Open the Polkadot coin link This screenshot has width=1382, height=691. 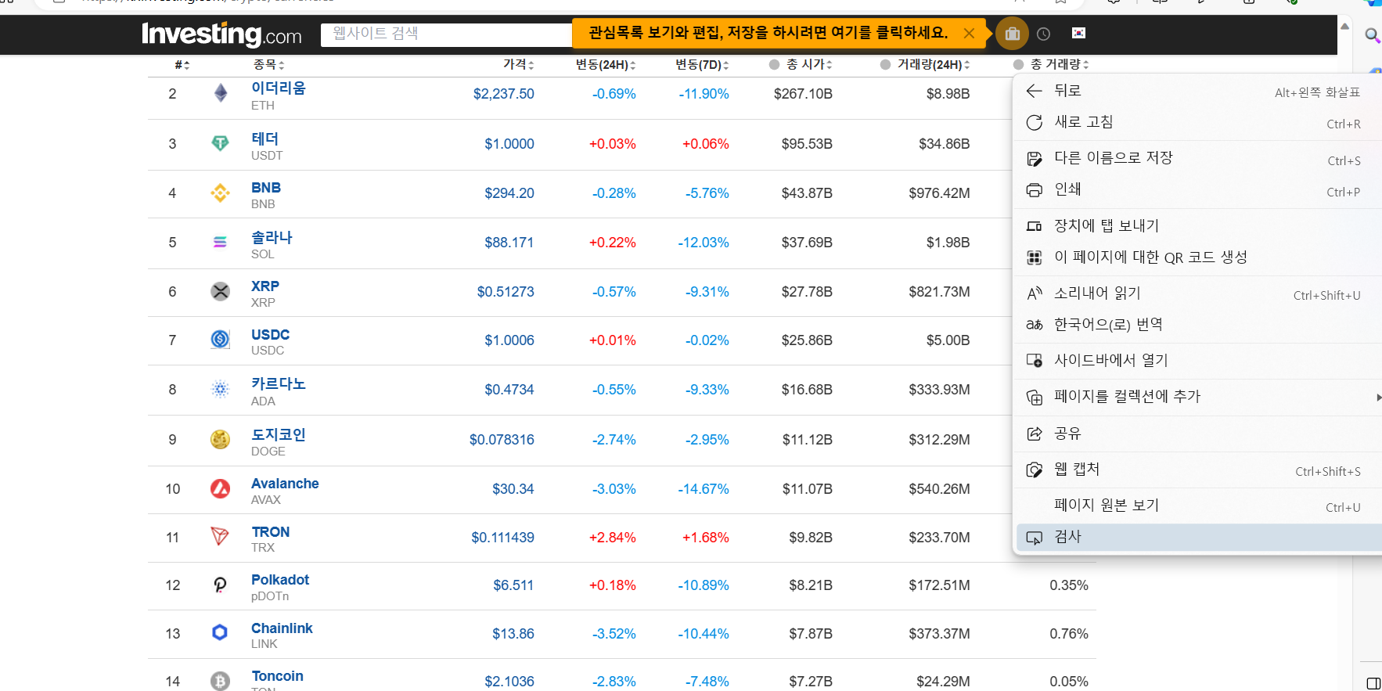click(x=280, y=580)
